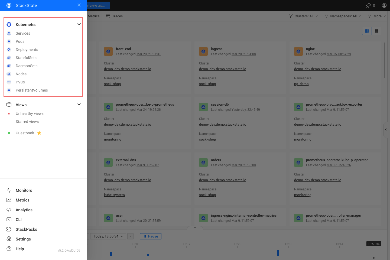390x260 pixels.
Task: Open the sock-shop namespace link under front-end
Action: coord(112,84)
